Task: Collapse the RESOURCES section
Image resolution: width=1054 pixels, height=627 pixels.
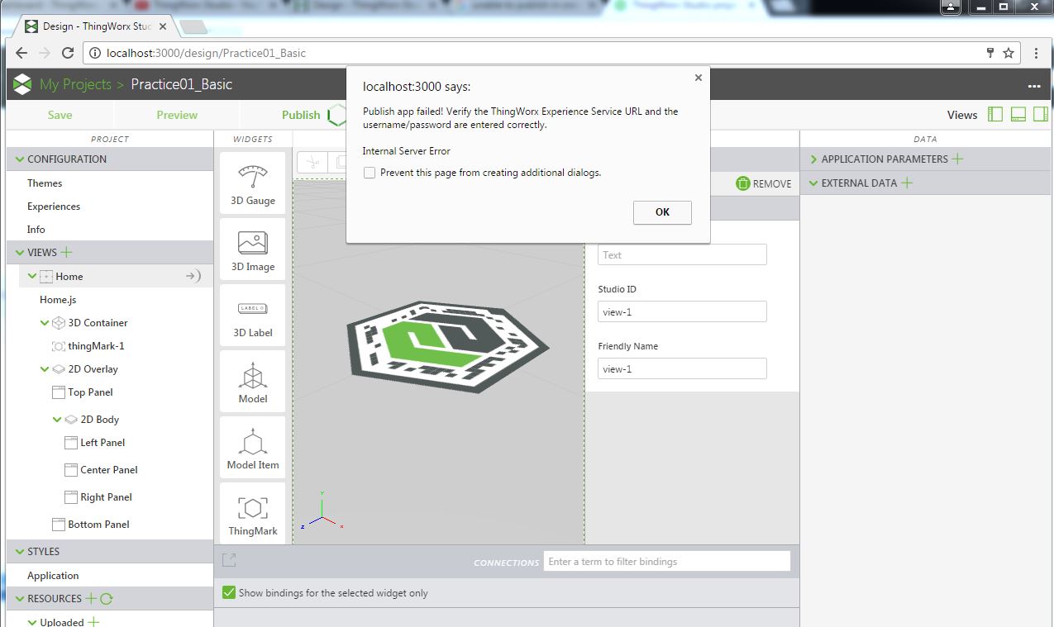Action: click(x=18, y=598)
